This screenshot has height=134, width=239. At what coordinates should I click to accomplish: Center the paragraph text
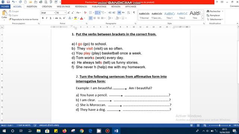(94, 18)
